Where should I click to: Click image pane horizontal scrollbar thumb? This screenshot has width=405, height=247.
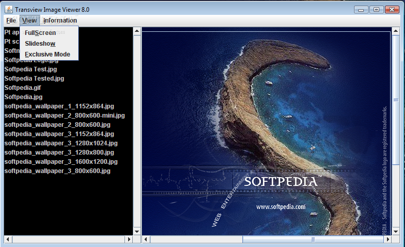[x=313, y=239]
